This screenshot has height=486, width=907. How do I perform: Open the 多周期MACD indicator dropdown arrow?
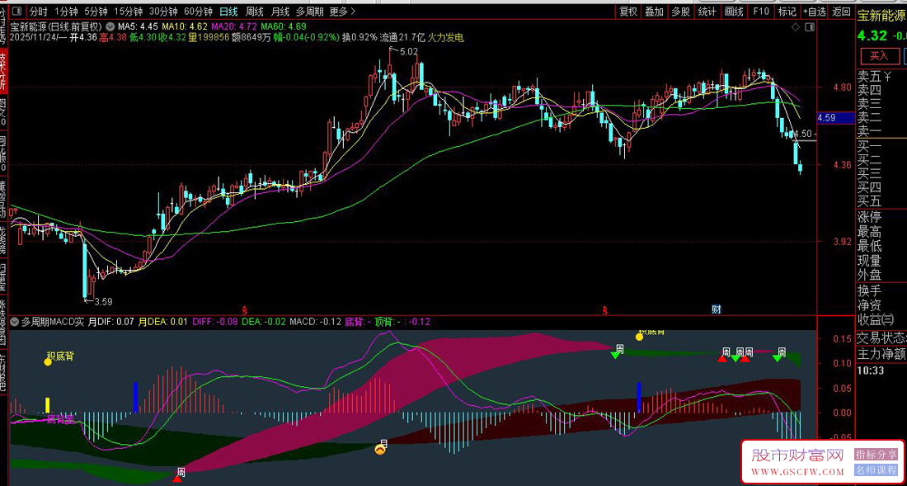(x=15, y=322)
